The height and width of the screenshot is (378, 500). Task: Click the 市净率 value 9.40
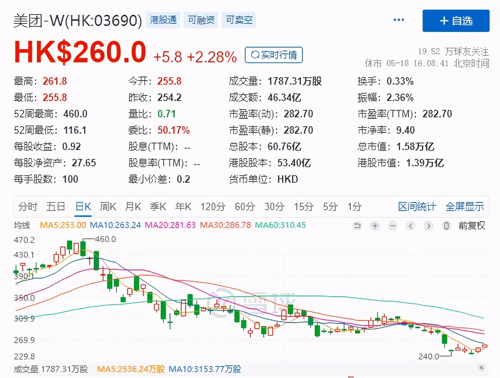[x=405, y=130]
